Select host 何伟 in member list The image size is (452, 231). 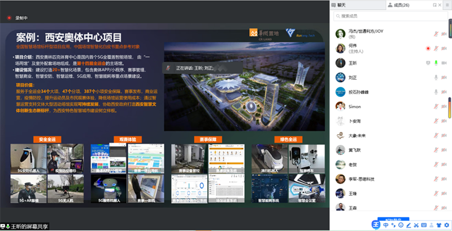(x=390, y=48)
